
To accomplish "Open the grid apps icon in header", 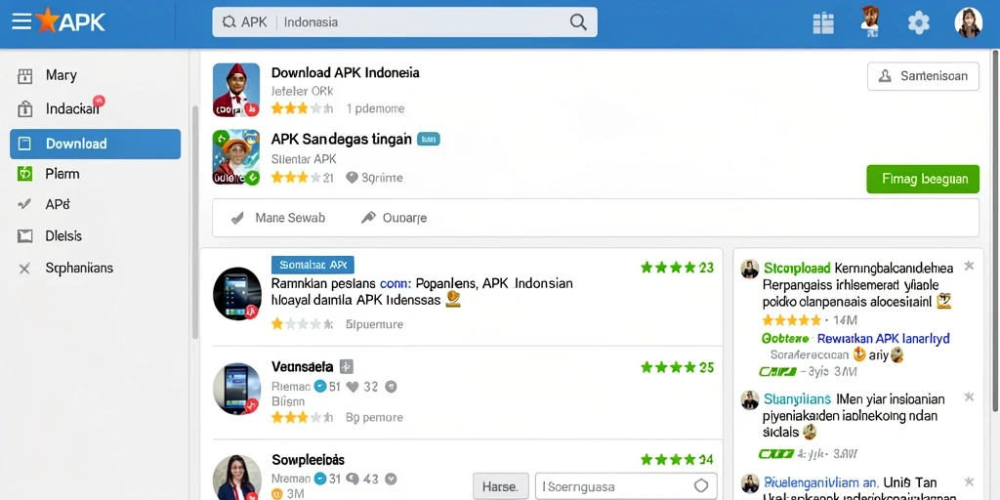I will point(823,23).
